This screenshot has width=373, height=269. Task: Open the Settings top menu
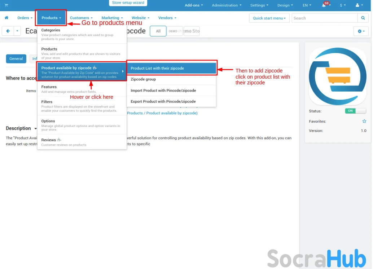coord(259,5)
